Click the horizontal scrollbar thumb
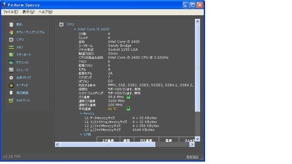 click(108, 145)
